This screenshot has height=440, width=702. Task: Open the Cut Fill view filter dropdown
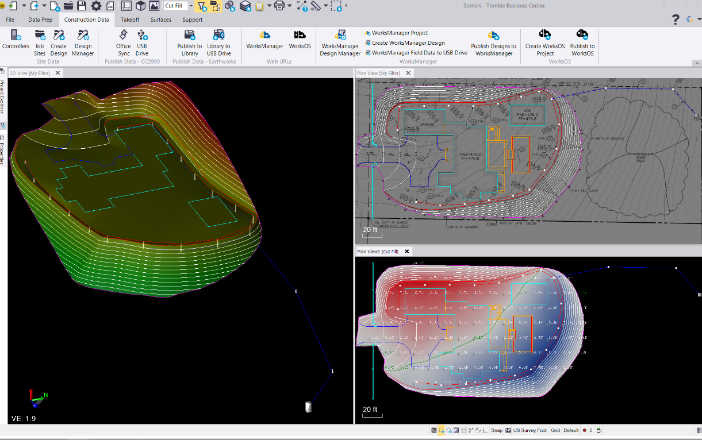(x=190, y=6)
